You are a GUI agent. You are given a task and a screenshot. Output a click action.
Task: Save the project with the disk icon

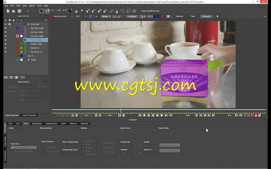20,11
